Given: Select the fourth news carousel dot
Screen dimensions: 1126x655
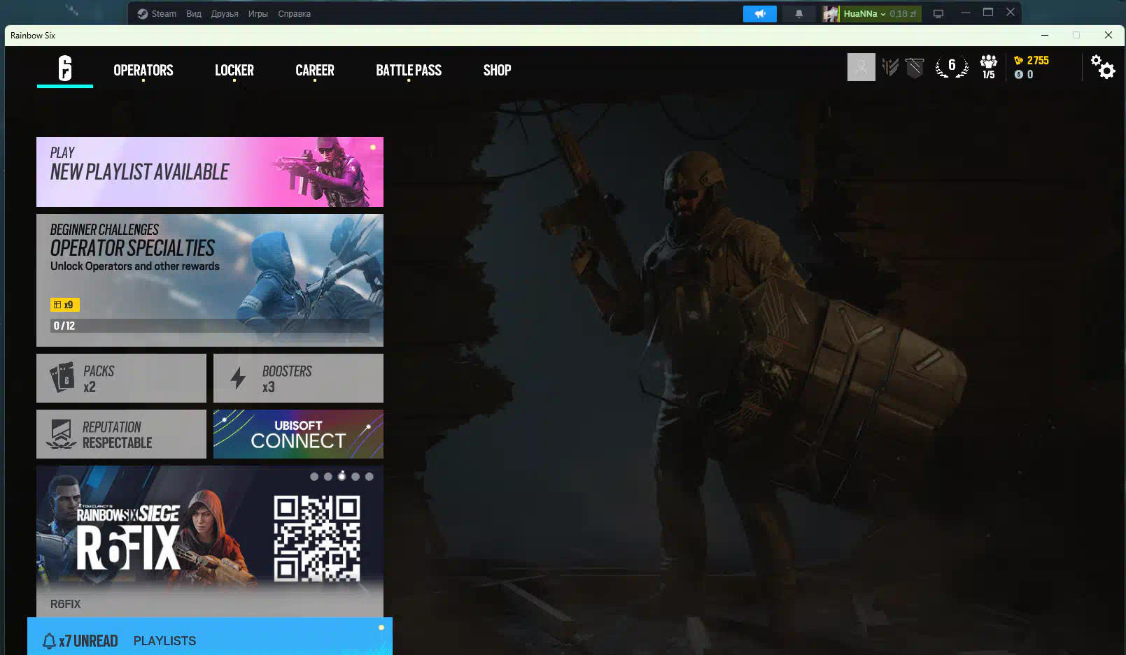Looking at the screenshot, I should (356, 477).
